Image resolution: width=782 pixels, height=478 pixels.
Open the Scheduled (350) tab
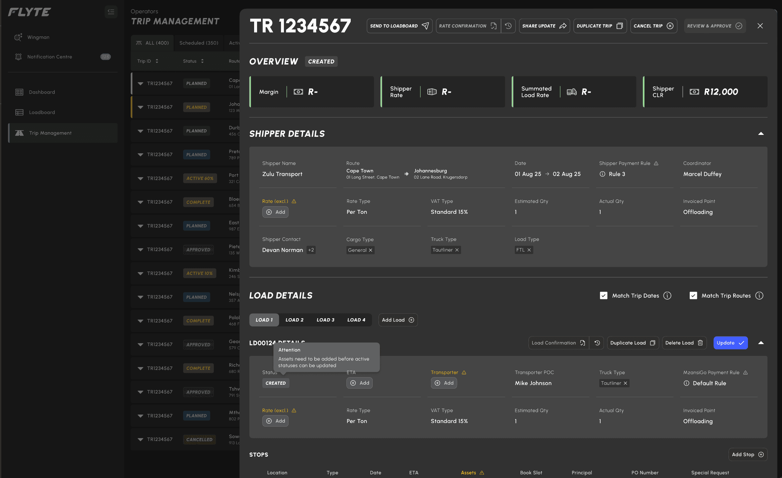[198, 43]
